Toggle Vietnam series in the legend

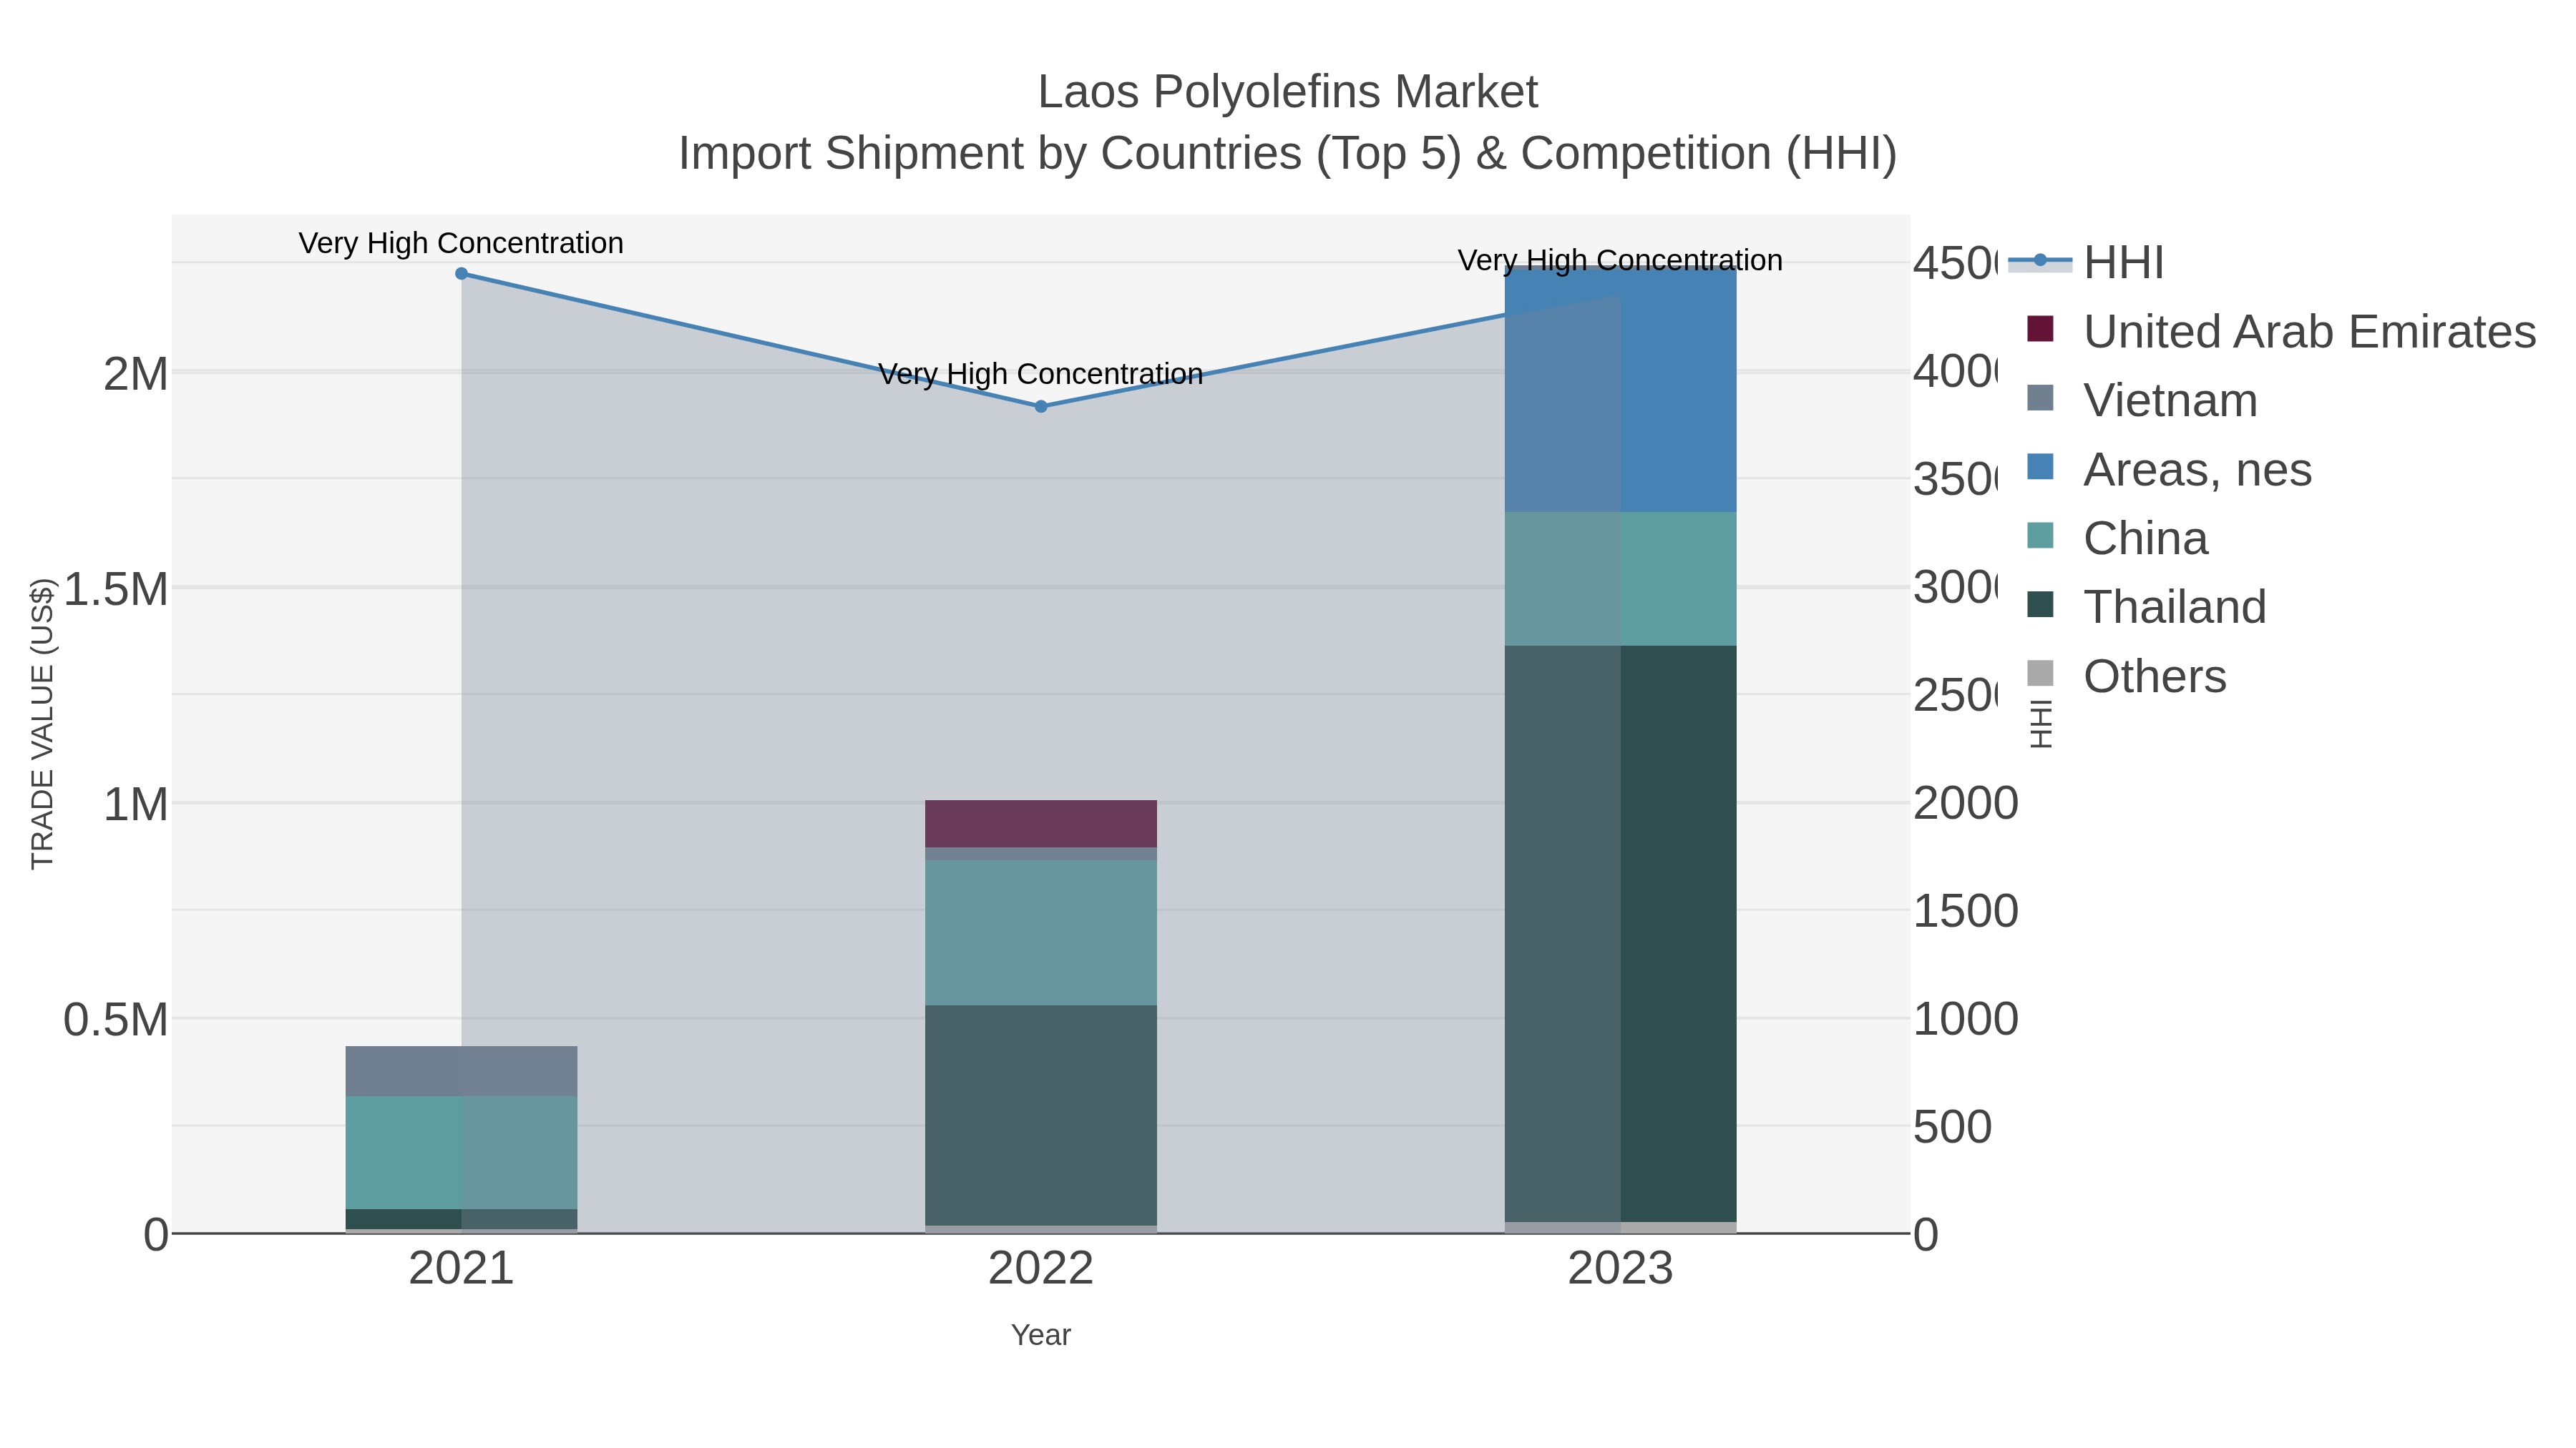click(x=2142, y=400)
